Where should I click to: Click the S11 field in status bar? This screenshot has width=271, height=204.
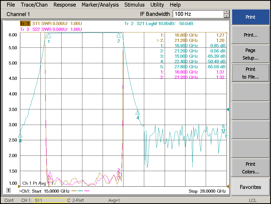(49, 201)
